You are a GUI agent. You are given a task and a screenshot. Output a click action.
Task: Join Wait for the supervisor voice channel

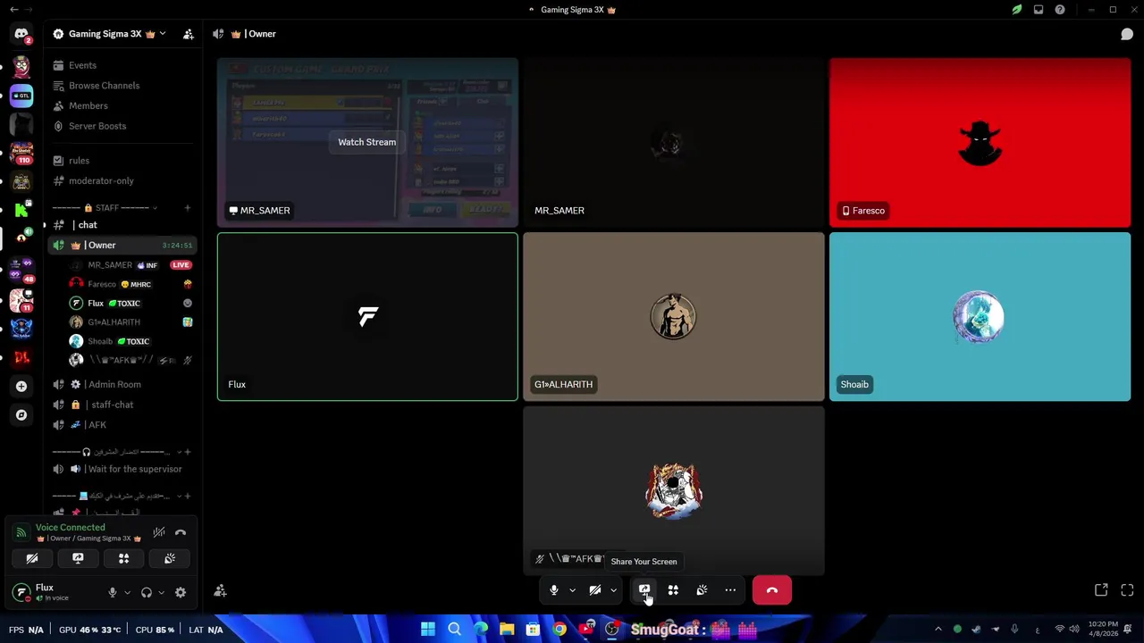[x=121, y=469]
